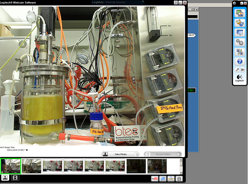Switch gallery to videos filmstrip view
Screen dimensions: 248x184
(x=15, y=178)
